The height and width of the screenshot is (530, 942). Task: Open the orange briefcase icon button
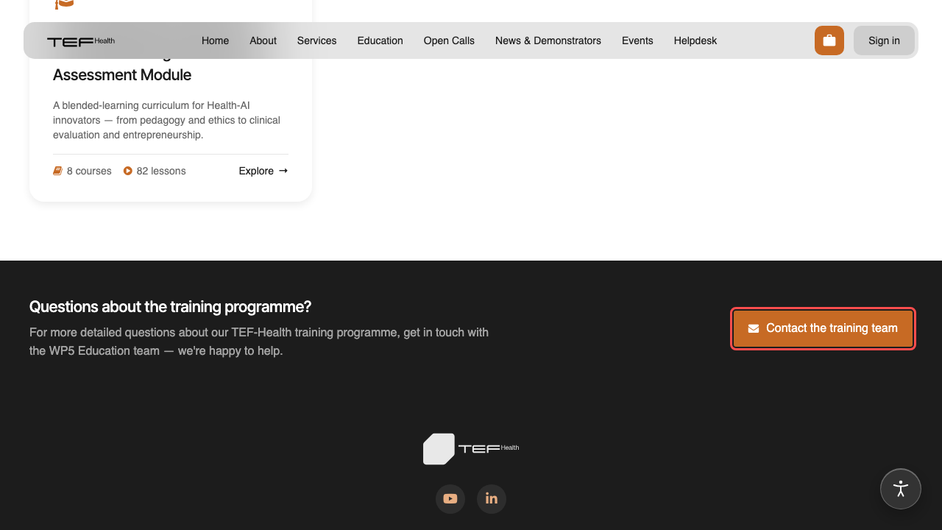pos(829,40)
